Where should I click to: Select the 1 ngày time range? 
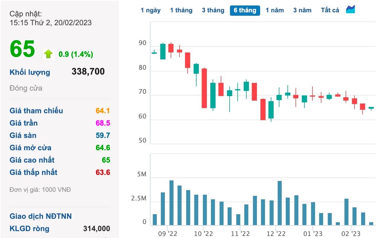tap(151, 10)
